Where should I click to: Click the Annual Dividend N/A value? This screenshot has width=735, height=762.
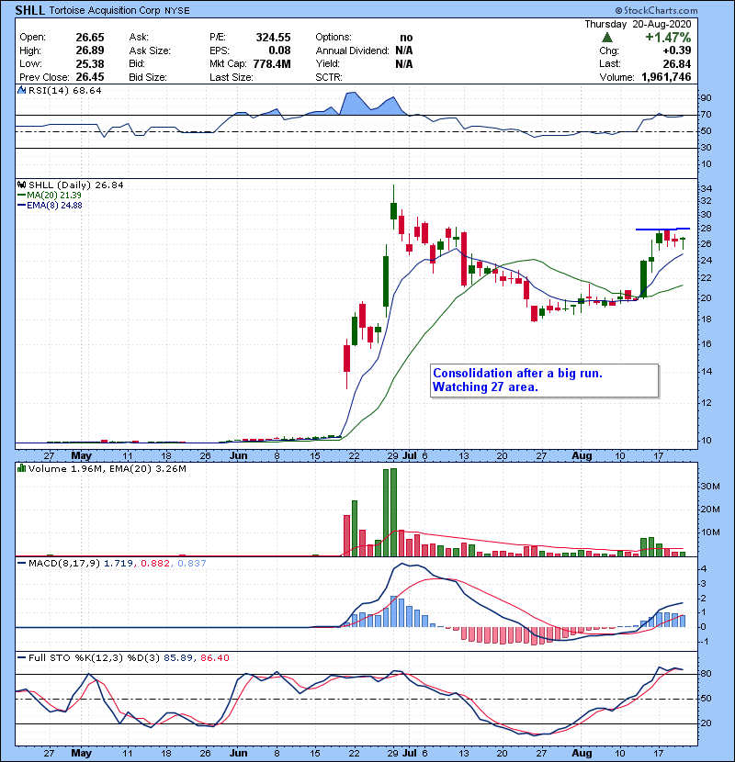point(403,50)
